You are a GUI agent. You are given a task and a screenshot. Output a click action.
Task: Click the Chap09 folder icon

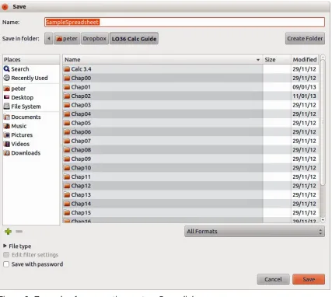point(67,159)
